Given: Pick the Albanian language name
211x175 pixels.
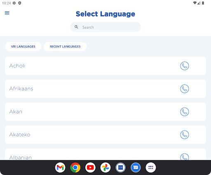Looking at the screenshot, I should pyautogui.click(x=21, y=157).
